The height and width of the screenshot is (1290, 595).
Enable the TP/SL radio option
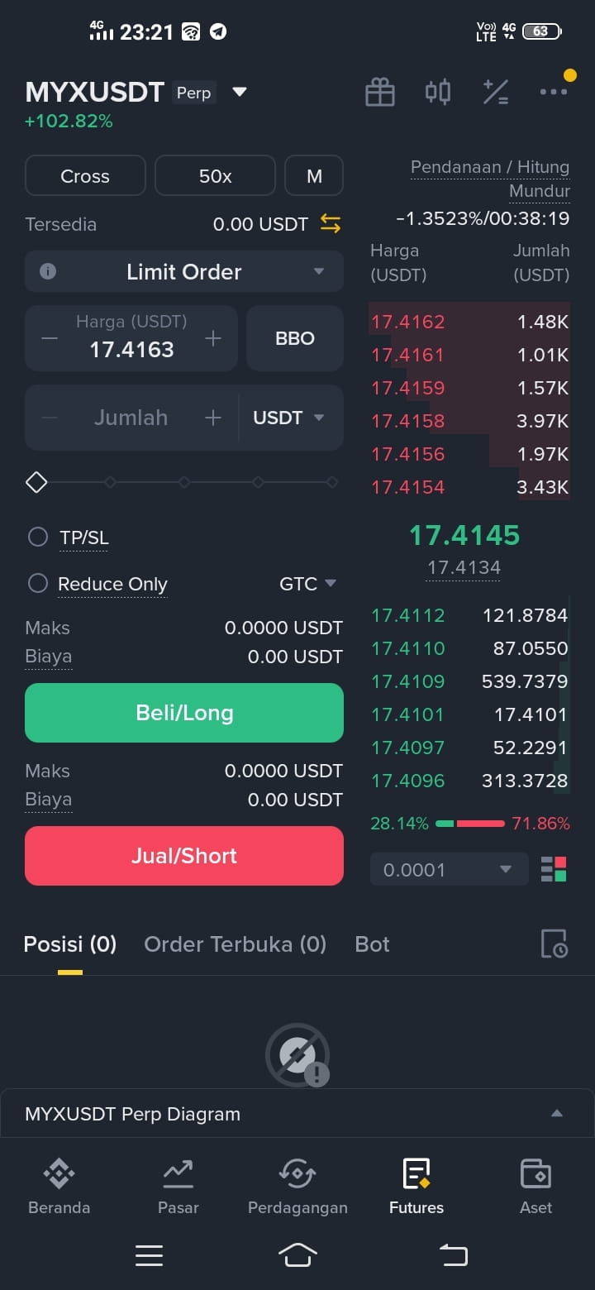click(38, 537)
